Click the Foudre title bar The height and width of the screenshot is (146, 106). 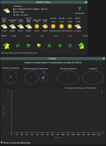[53, 58]
